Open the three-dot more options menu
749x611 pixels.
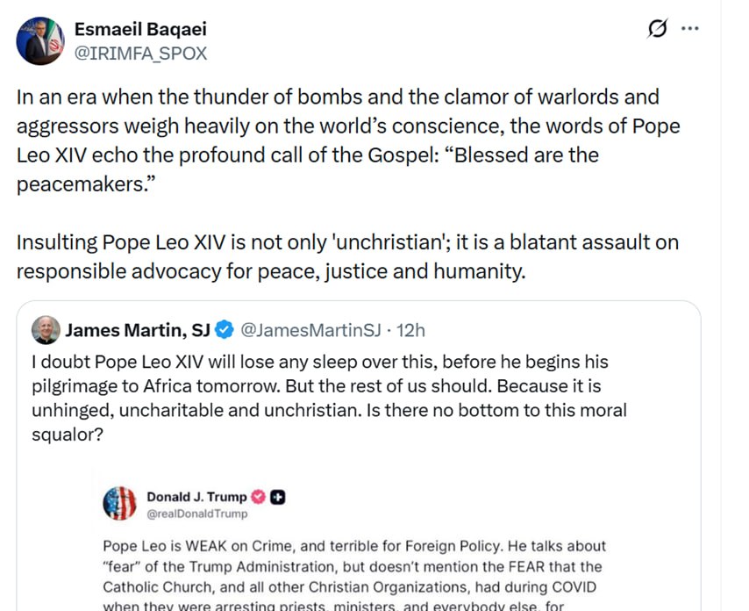[690, 29]
